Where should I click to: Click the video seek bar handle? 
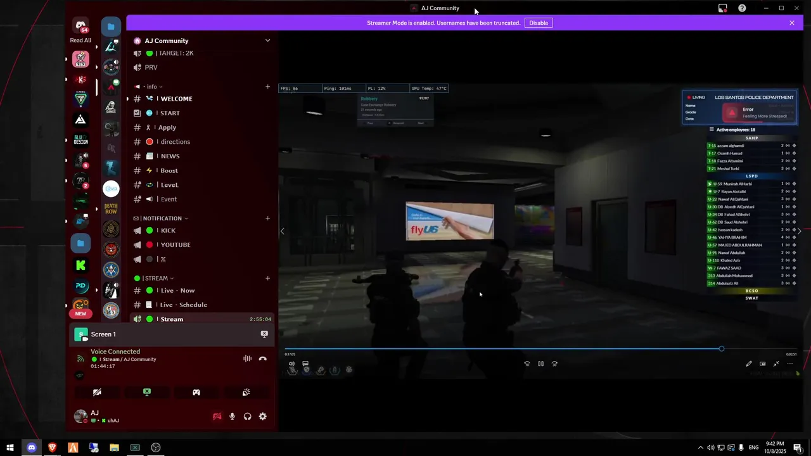(721, 349)
